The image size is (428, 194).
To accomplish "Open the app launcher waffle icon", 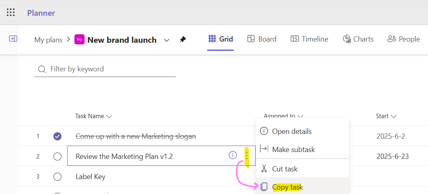I will (x=11, y=13).
